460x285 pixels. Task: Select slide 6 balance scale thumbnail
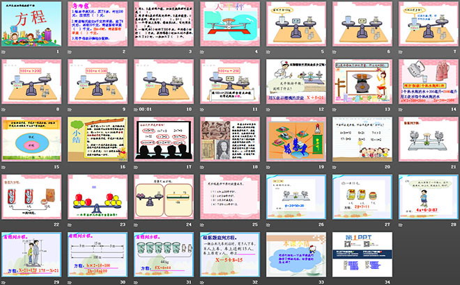click(x=362, y=24)
